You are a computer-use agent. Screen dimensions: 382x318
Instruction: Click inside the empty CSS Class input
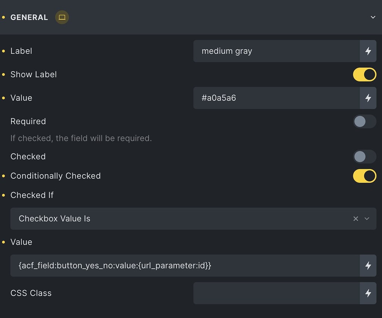click(276, 293)
